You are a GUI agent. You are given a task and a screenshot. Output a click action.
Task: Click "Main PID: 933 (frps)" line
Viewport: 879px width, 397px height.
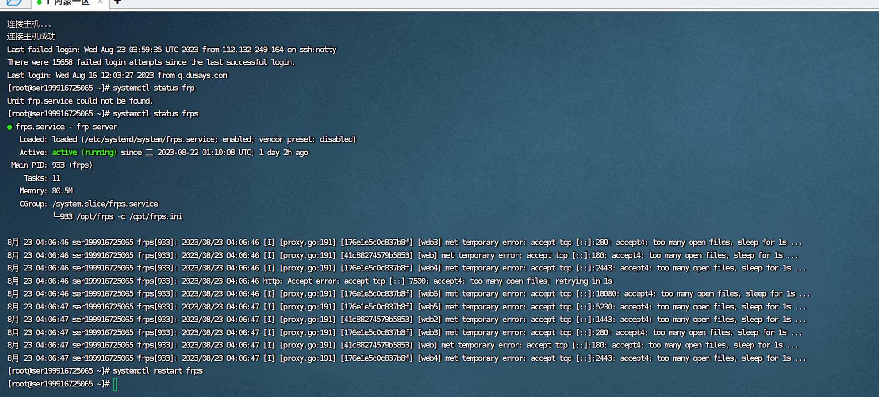click(51, 165)
